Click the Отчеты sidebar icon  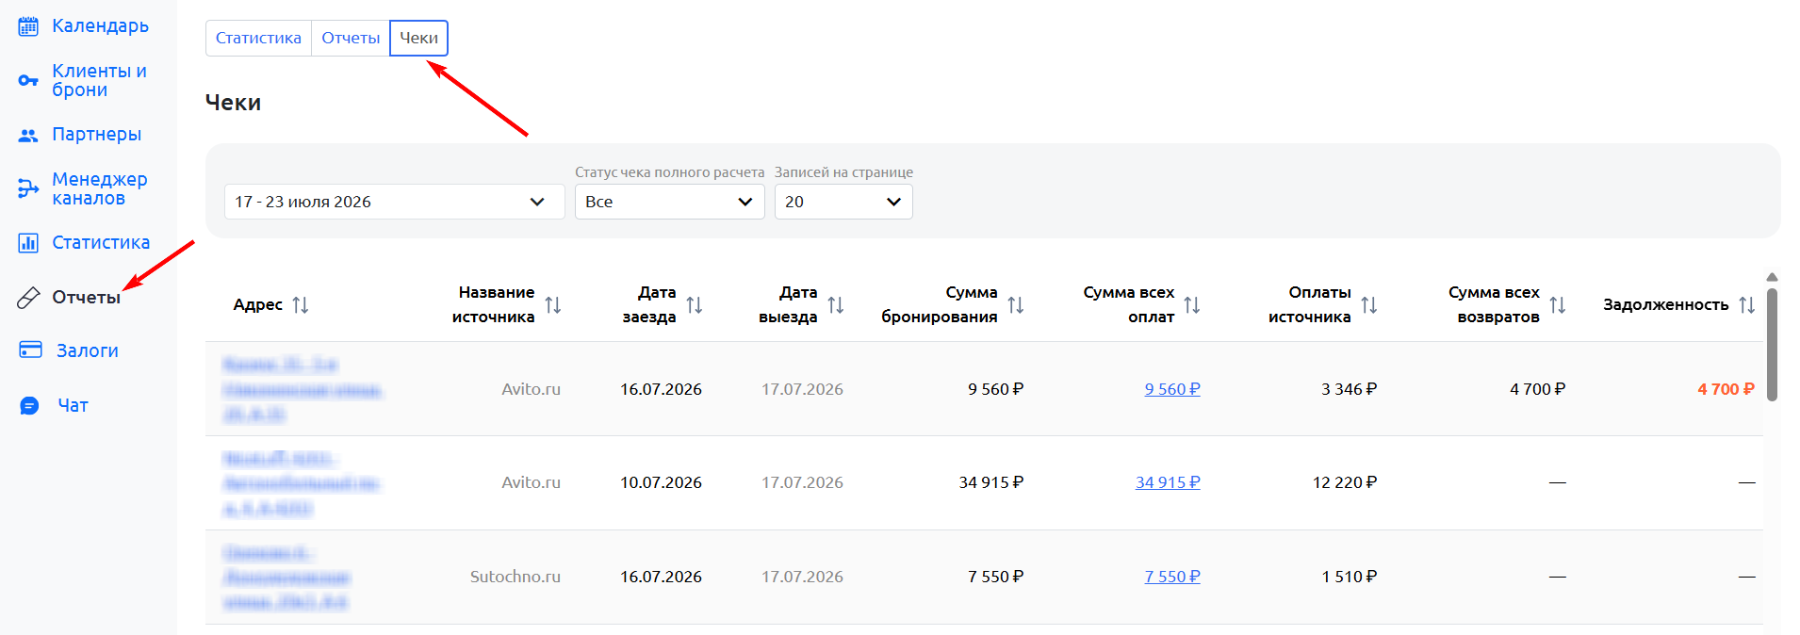pyautogui.click(x=28, y=298)
